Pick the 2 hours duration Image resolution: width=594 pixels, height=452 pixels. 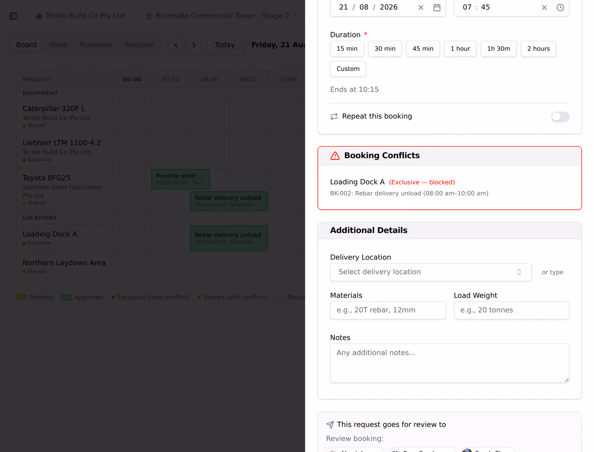coord(538,49)
